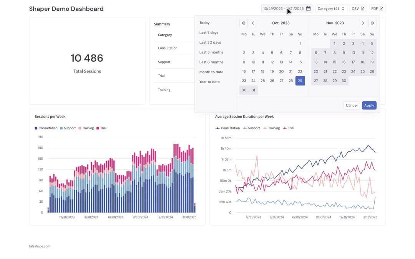Toggle Training line in Average Session Duration legend
The width and height of the screenshot is (415, 259).
pyautogui.click(x=271, y=128)
